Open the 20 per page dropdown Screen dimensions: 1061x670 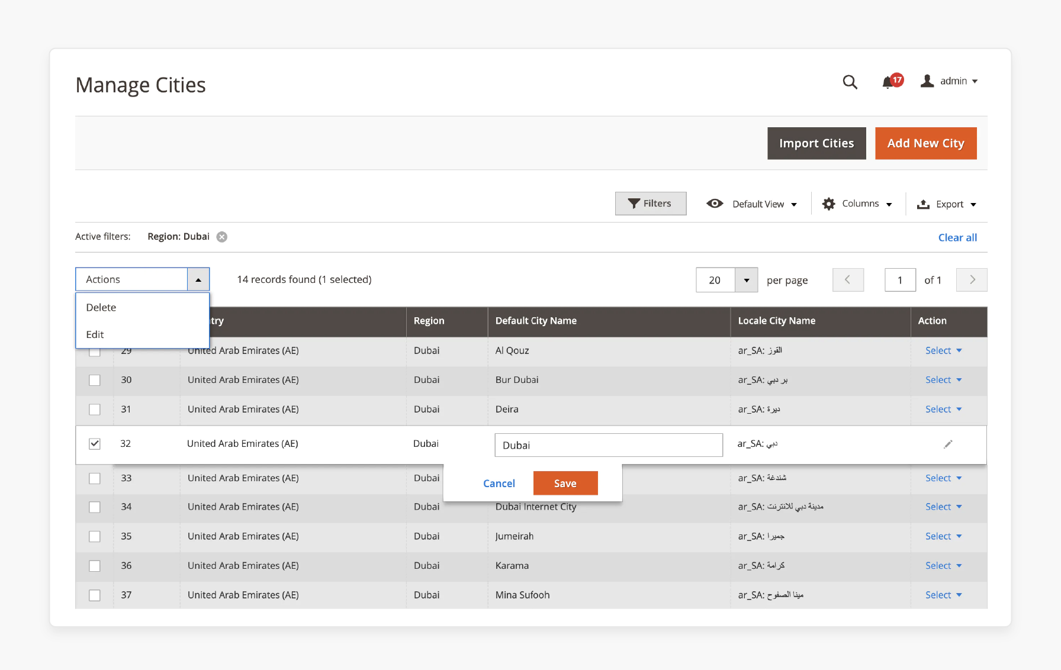coord(747,279)
